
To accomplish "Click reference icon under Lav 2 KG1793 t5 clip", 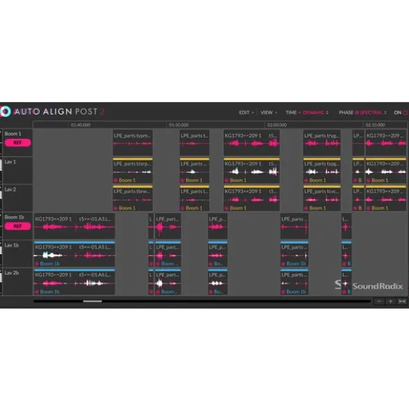I will [x=227, y=208].
